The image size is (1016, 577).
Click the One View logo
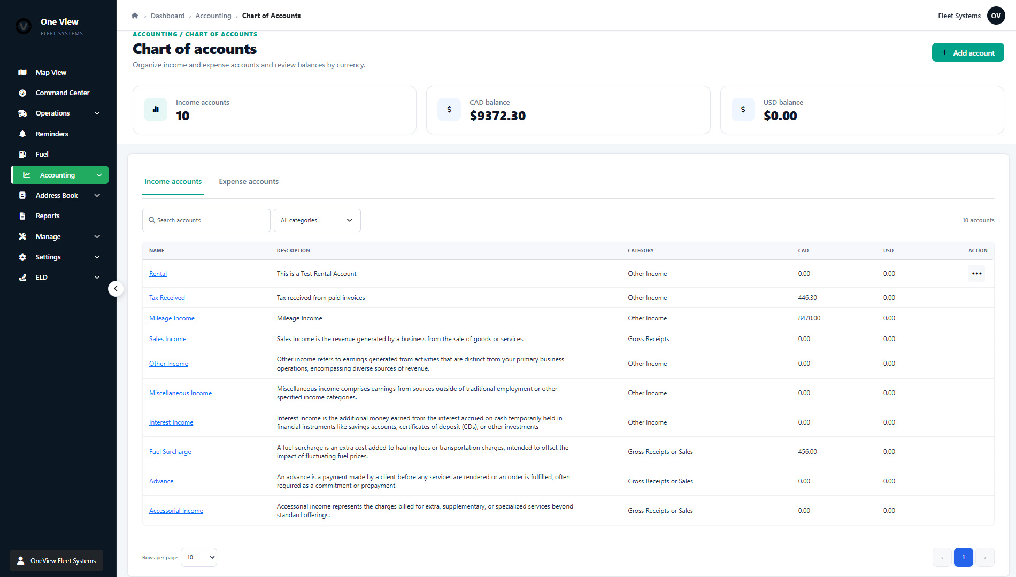pyautogui.click(x=24, y=26)
